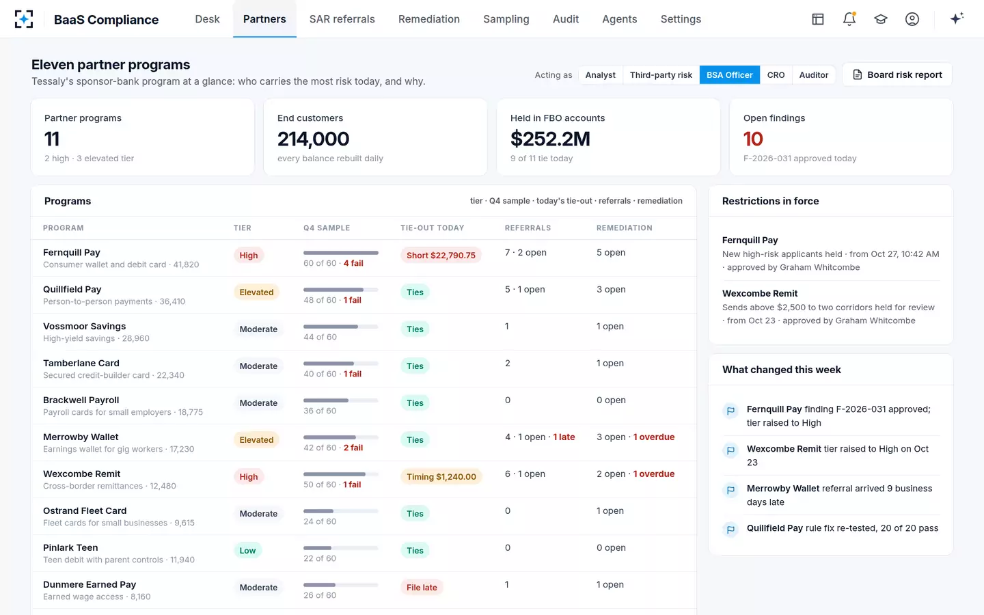
Task: Go to the Remediation tab
Action: click(429, 19)
